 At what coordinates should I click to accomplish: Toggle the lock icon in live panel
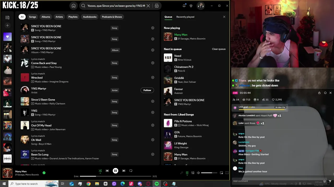[319, 93]
